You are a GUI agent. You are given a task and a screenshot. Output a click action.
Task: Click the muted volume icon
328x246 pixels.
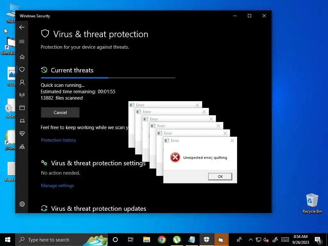coord(266,240)
